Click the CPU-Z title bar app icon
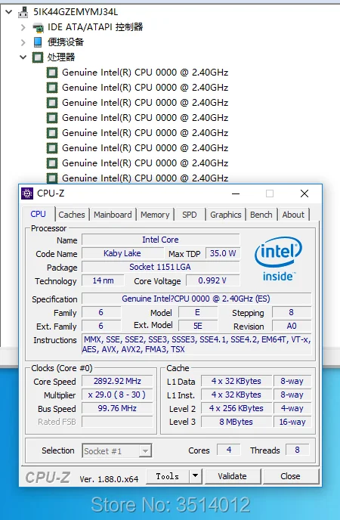Viewport: 340px width, 520px height. pos(27,193)
